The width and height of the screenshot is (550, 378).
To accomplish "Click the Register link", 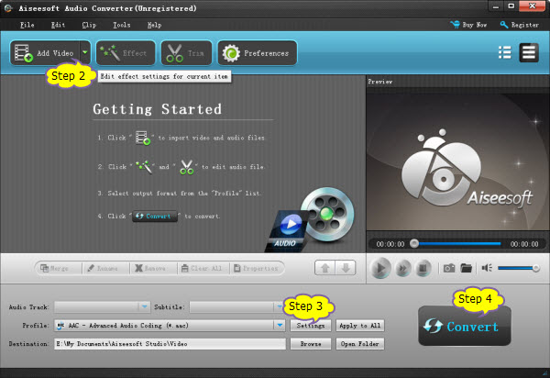I will pyautogui.click(x=520, y=25).
